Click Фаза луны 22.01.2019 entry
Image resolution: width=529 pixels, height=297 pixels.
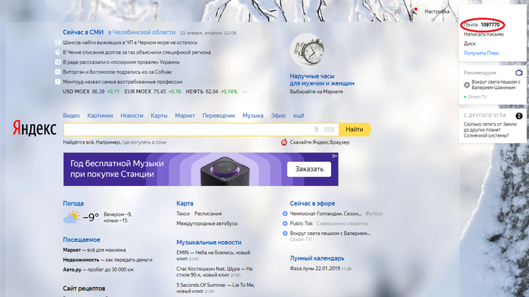pyautogui.click(x=315, y=268)
